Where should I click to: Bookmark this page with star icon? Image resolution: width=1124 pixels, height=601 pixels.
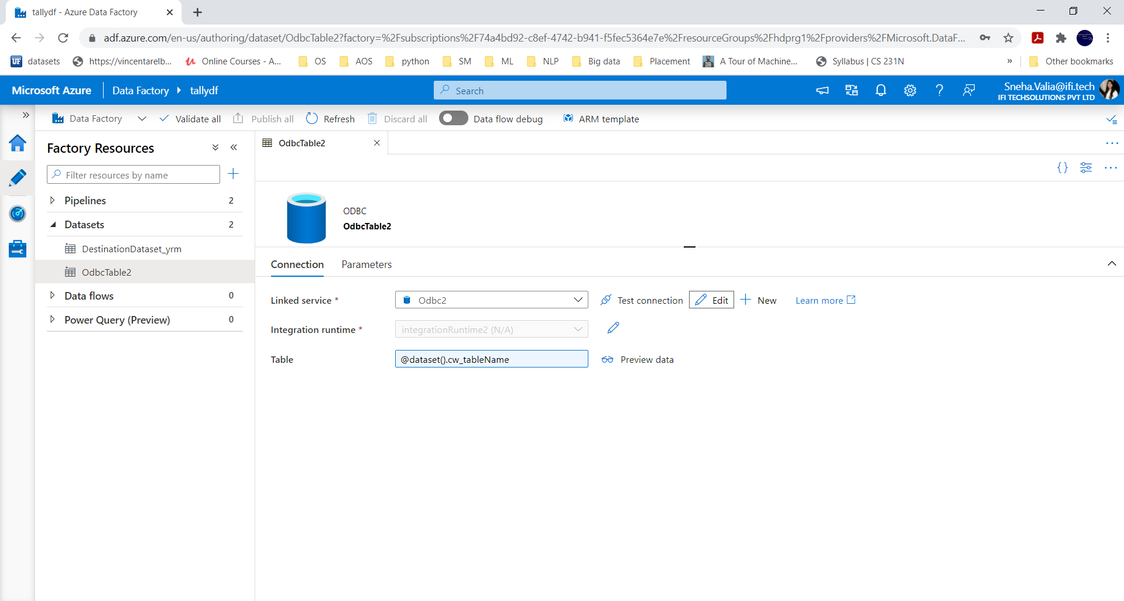1008,37
